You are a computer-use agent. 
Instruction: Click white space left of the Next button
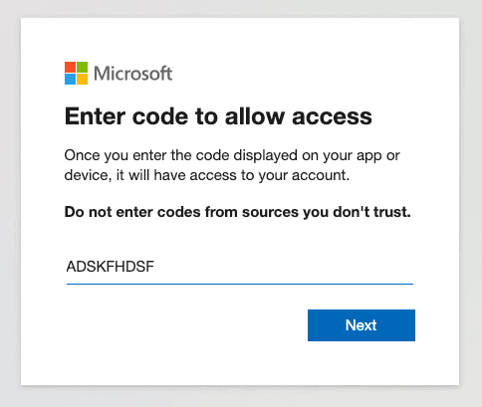click(x=186, y=325)
